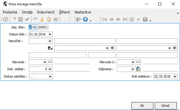Open the second contact dropdown on right
Image resolution: width=180 pixels, height=110 pixels.
point(169,48)
